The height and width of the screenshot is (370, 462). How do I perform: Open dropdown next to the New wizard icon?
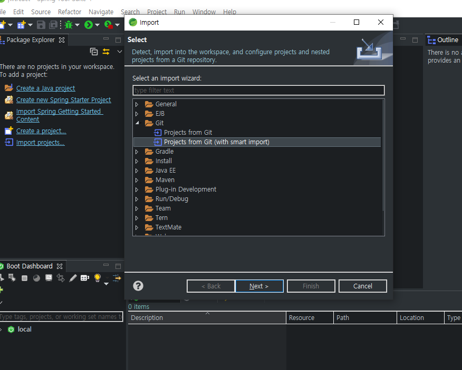click(11, 25)
